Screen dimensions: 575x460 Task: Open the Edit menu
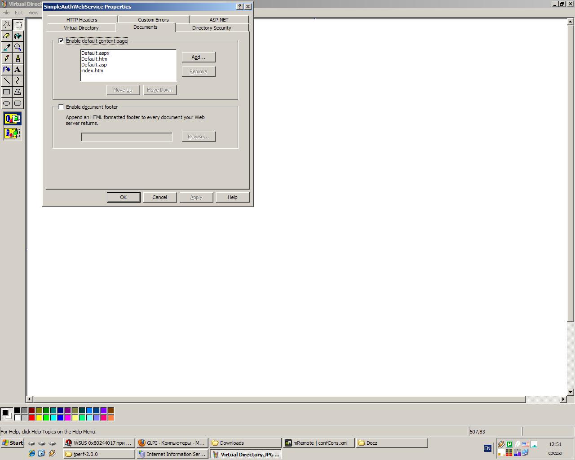coord(19,13)
